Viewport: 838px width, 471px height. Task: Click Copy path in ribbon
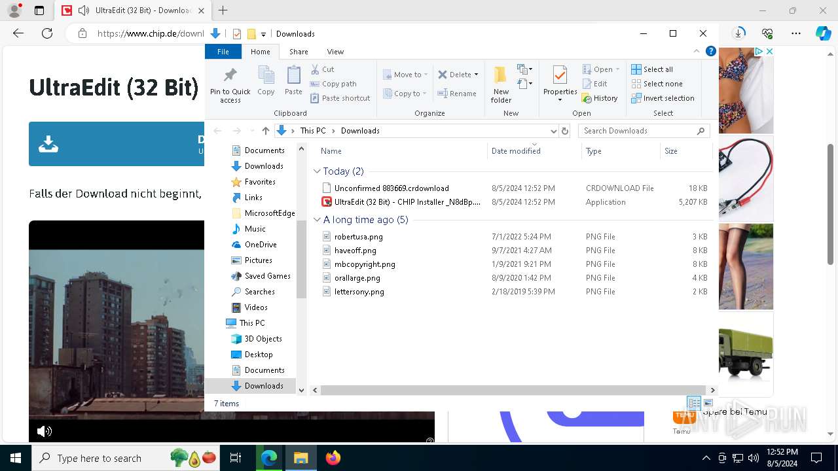tap(333, 84)
